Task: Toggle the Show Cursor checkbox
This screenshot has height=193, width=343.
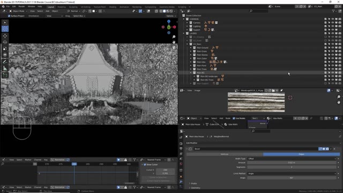Action: [x=145, y=165]
